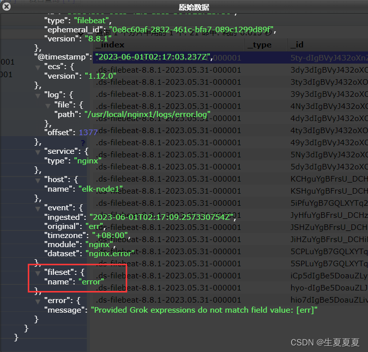Select the ephemeral_id value 0e8c60af-2832-461c-bfa7-089c1299d89f
Viewport: 368px width, 352px height.
191,30
